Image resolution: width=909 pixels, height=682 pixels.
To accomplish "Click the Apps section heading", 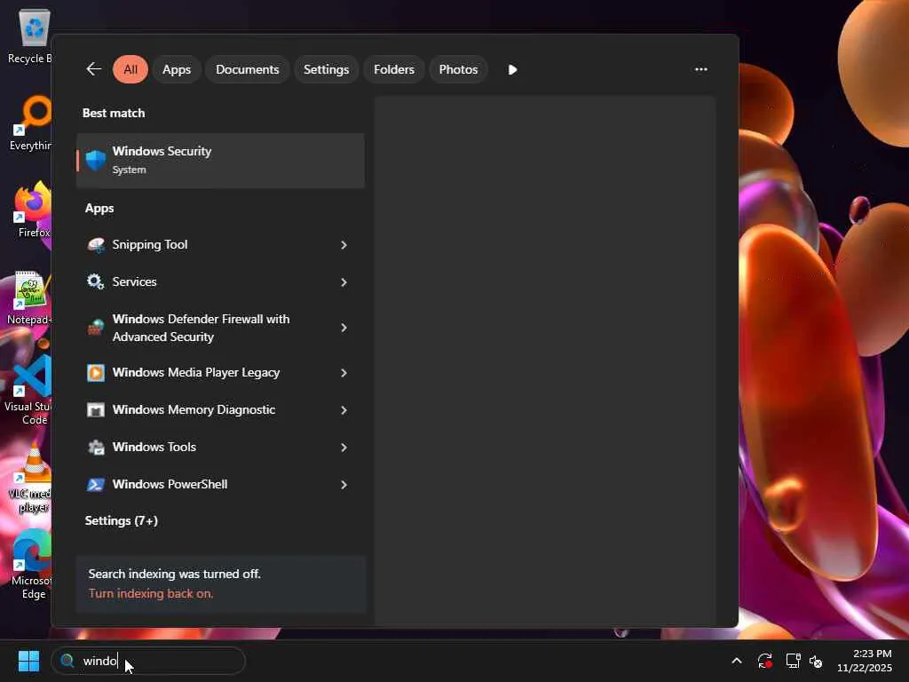I will [x=99, y=208].
